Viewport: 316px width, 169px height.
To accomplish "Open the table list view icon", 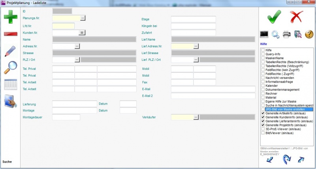I will pyautogui.click(x=11, y=84).
